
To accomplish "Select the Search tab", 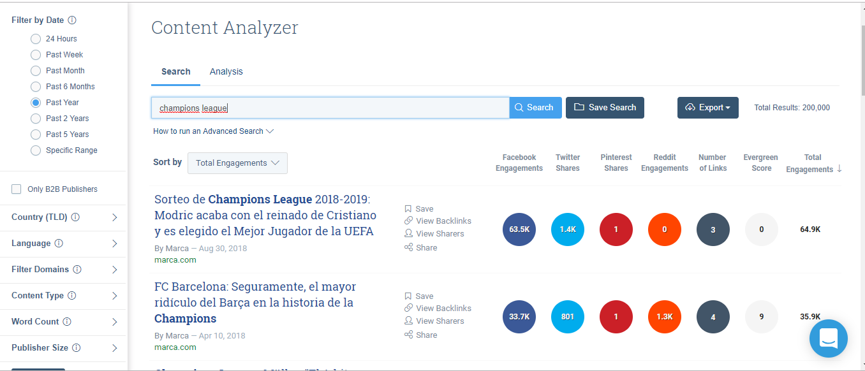I will pyautogui.click(x=175, y=71).
